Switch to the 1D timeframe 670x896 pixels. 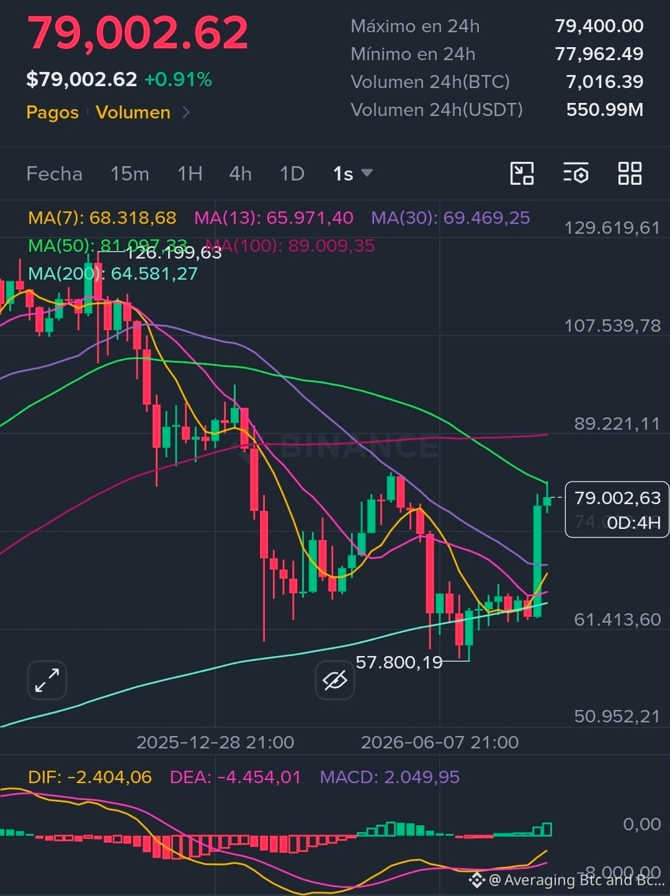click(x=292, y=174)
